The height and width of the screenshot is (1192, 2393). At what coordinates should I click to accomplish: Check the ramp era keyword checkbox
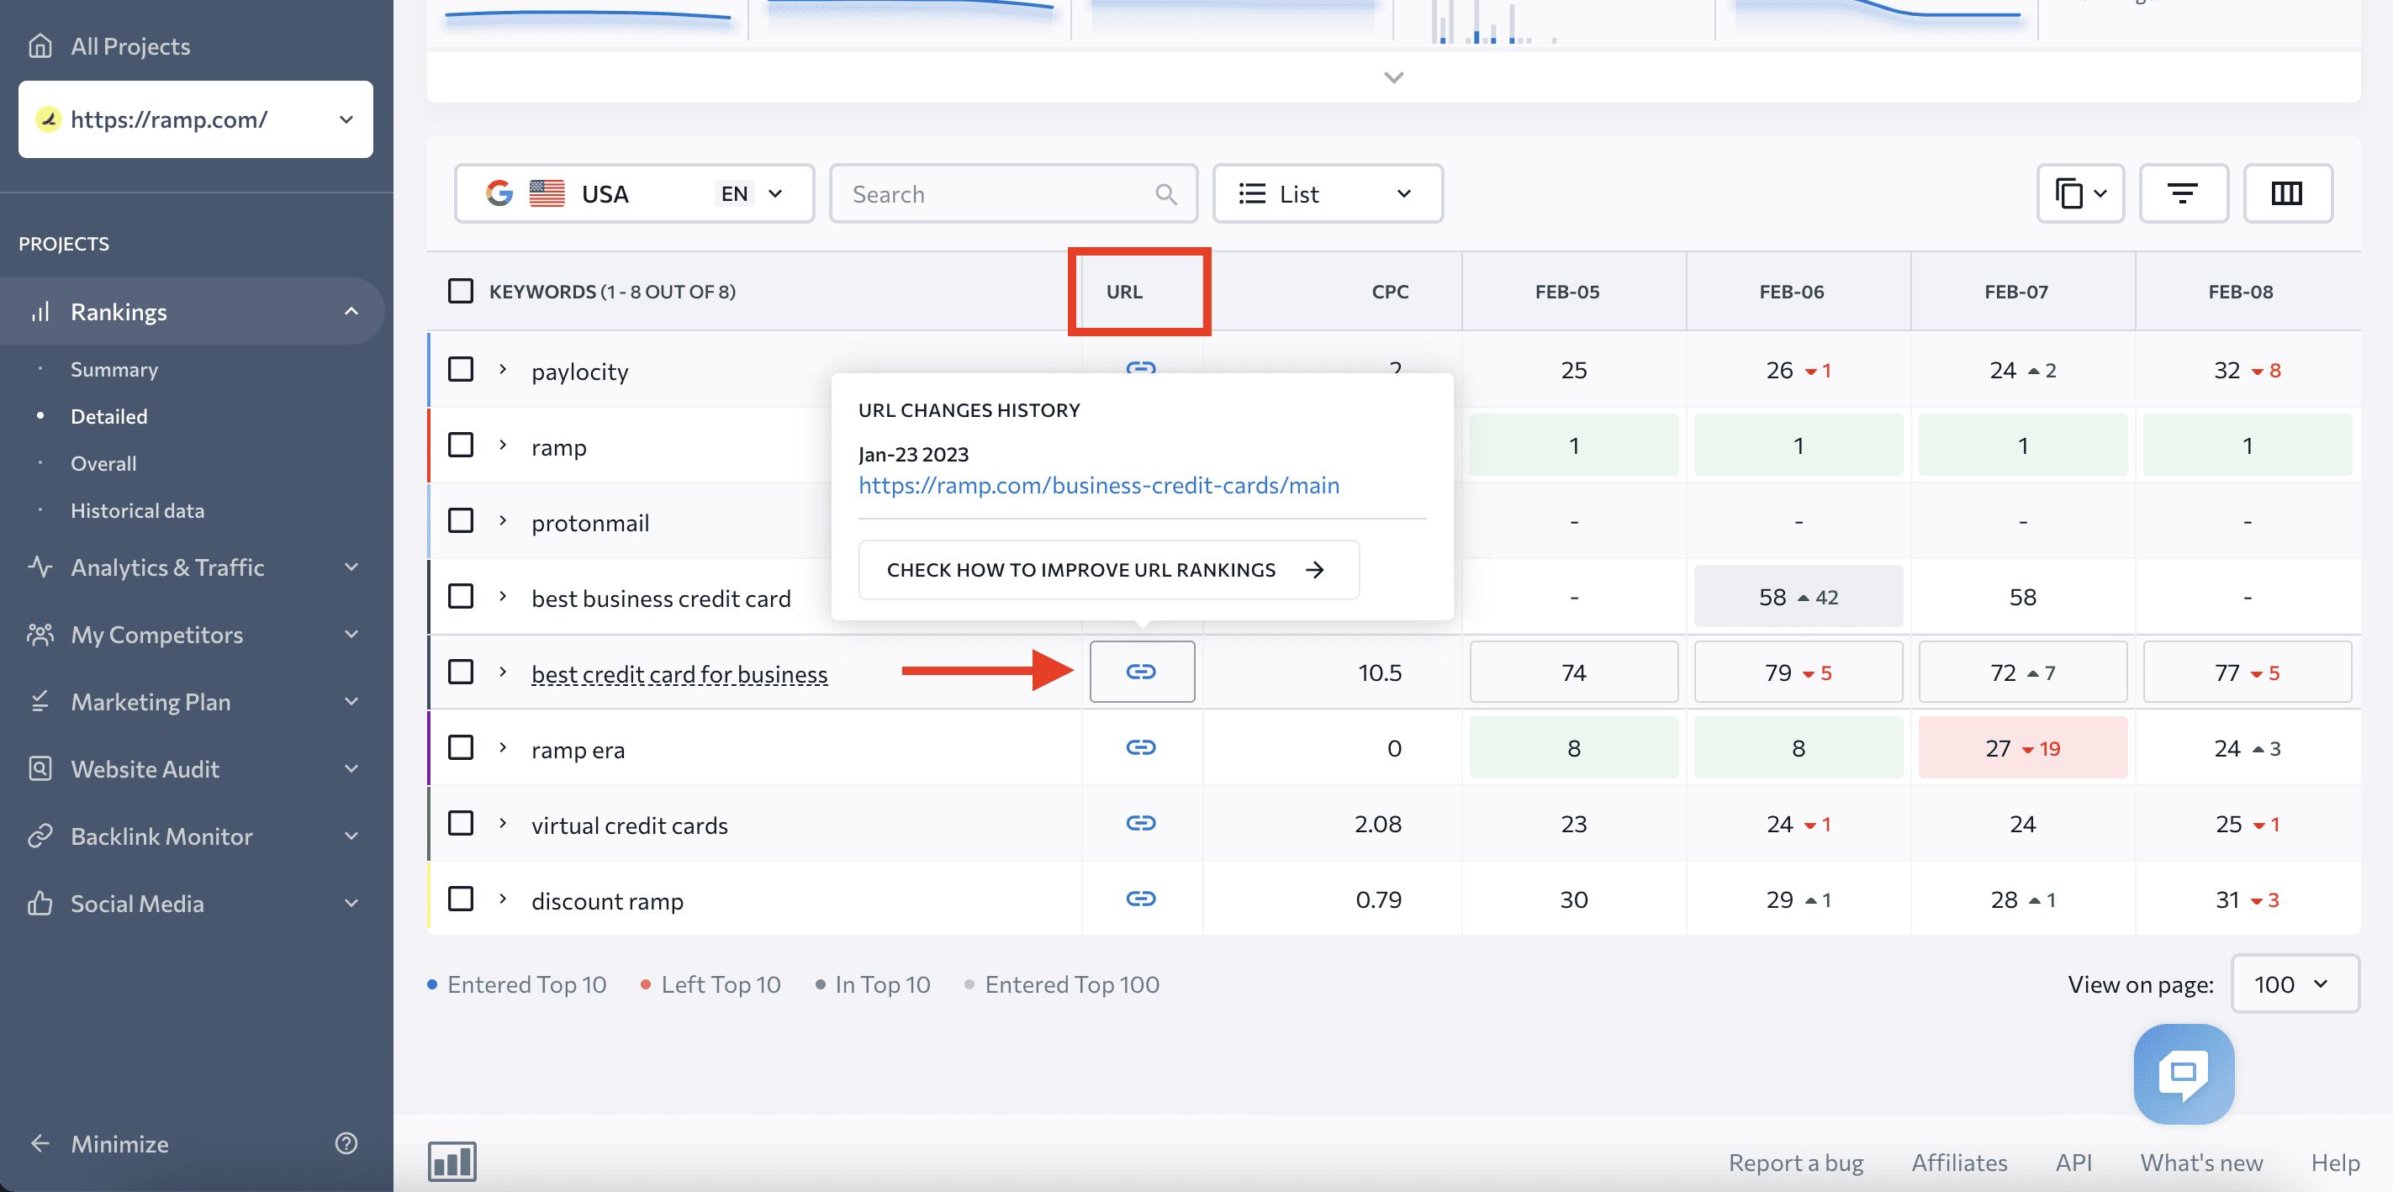461,748
